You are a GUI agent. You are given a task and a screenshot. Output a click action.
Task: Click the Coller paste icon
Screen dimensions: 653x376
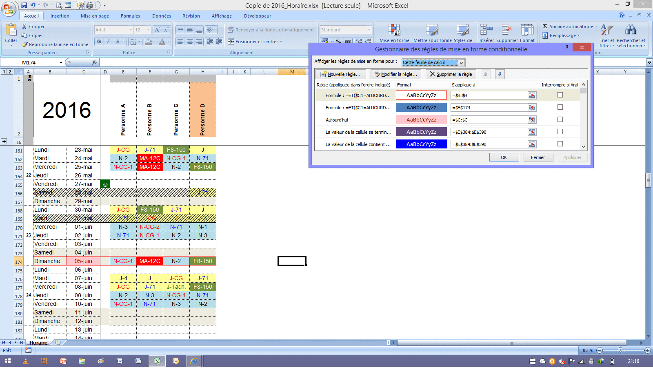pos(11,30)
